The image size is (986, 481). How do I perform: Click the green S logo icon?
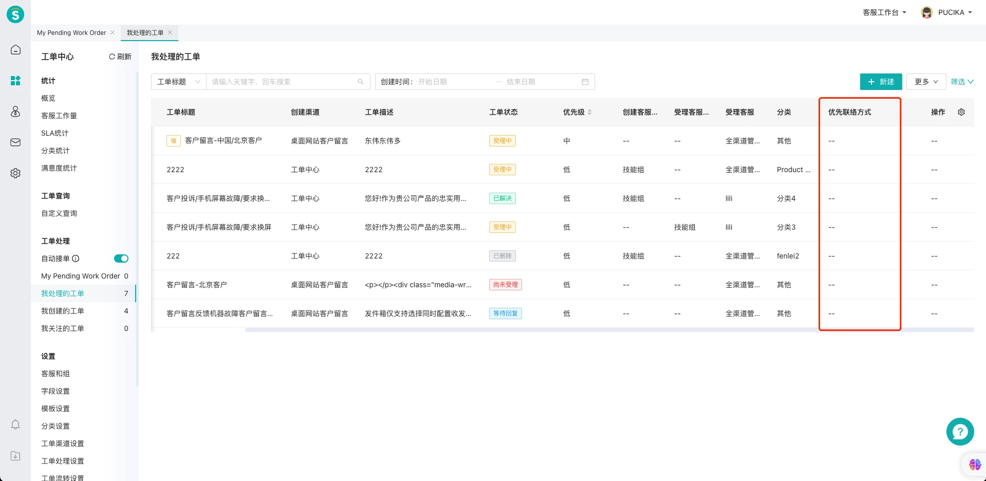15,14
